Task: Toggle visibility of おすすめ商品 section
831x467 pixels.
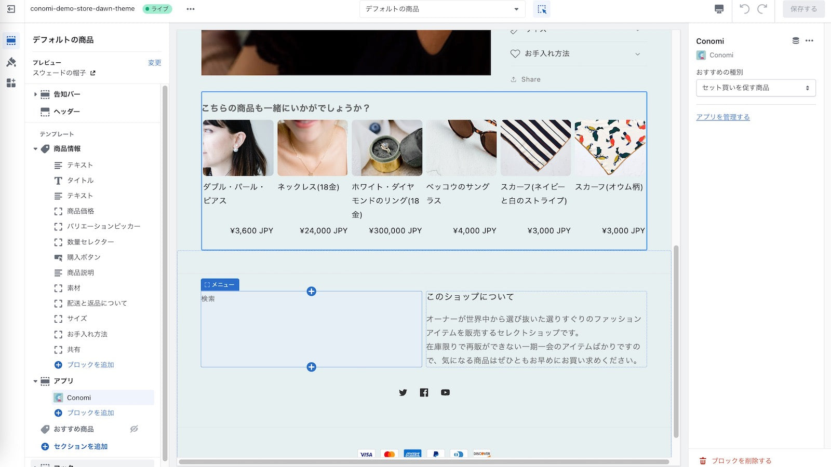Action: coord(134,429)
